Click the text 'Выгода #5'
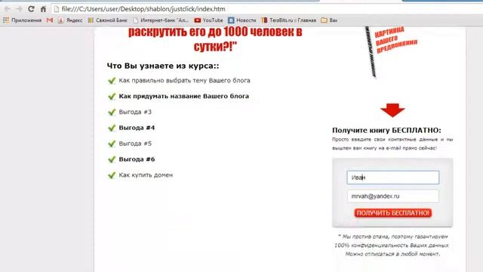483x272 pixels. point(135,144)
